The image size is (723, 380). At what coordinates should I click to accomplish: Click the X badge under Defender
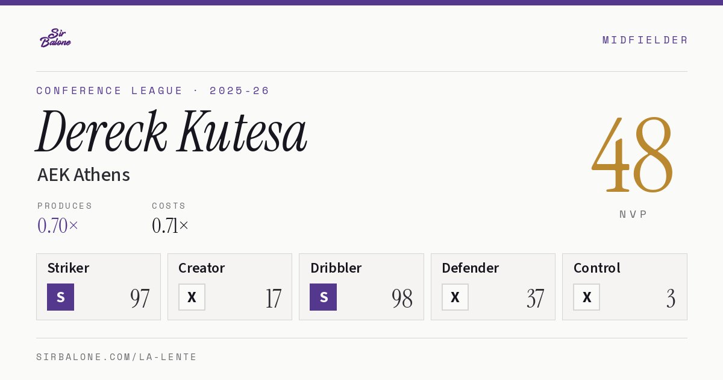click(x=455, y=297)
